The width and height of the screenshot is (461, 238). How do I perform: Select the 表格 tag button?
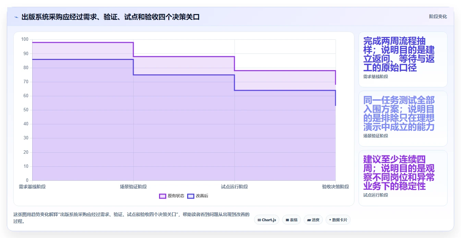[292, 220]
